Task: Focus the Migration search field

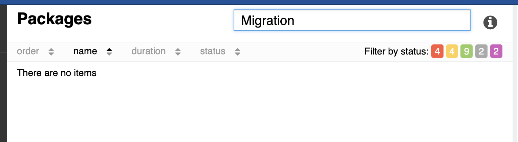Action: pos(352,21)
